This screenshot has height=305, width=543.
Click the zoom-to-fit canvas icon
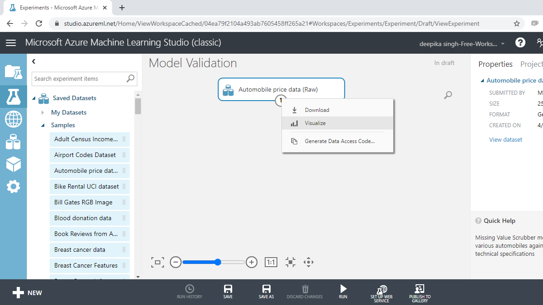[158, 262]
